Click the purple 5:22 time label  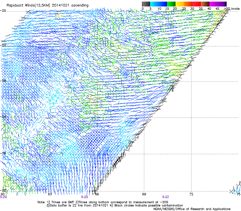coord(166,197)
